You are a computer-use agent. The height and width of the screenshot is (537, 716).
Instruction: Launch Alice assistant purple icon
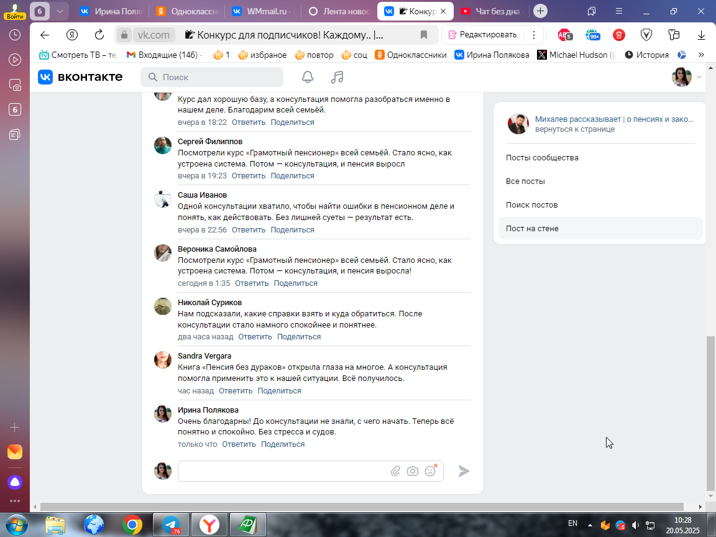(15, 482)
